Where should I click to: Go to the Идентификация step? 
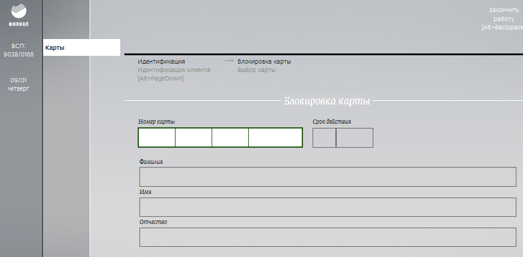point(161,62)
